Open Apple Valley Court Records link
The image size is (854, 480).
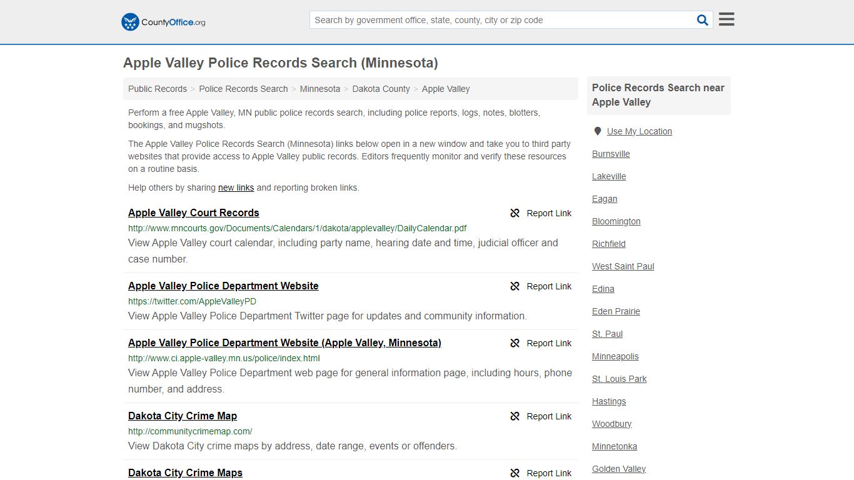tap(193, 212)
